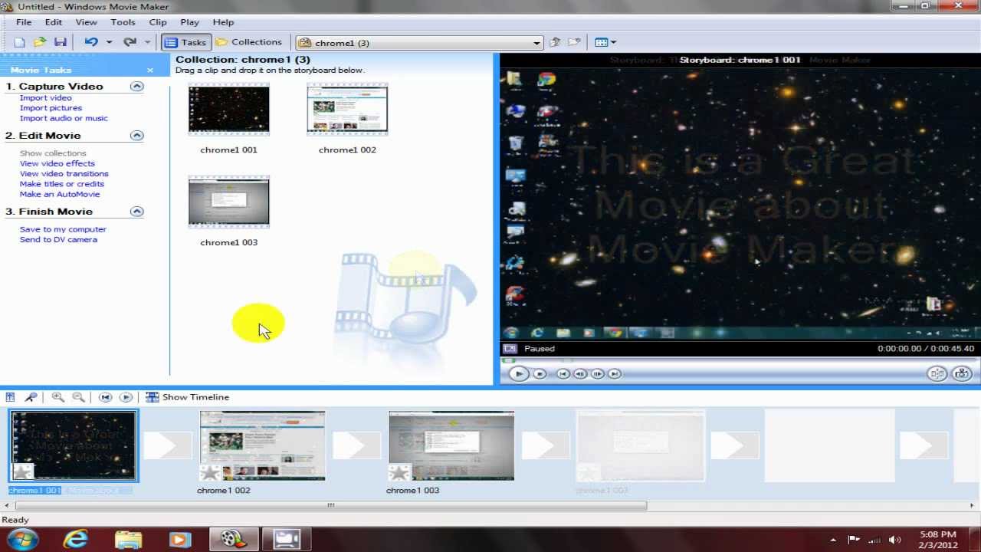Open the Tools menu
The height and width of the screenshot is (552, 981).
[x=123, y=22]
